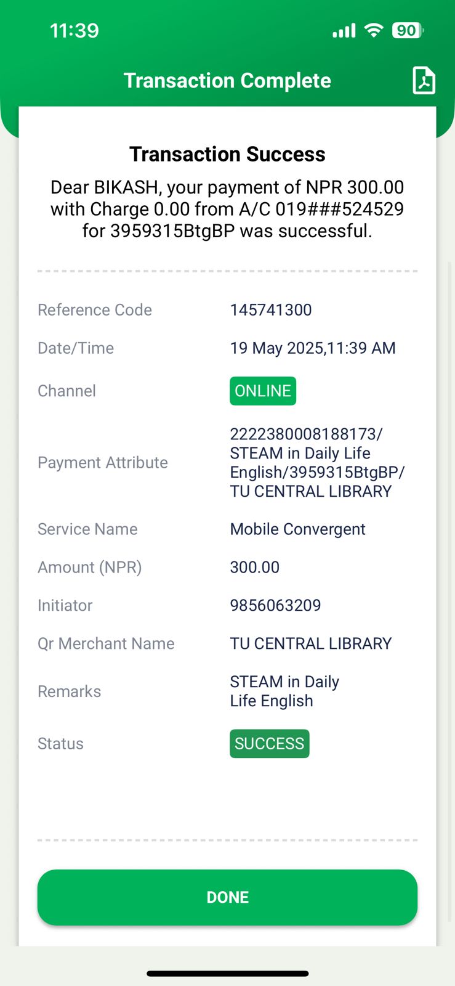Viewport: 455px width, 986px height.
Task: Tap the Date/Time value 19 May 2025
Action: (x=313, y=348)
